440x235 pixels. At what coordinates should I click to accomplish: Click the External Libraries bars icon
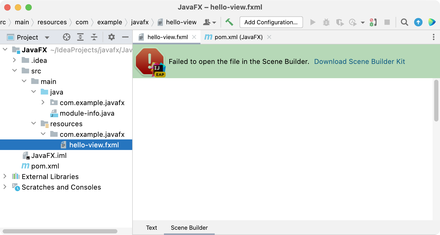(16, 176)
